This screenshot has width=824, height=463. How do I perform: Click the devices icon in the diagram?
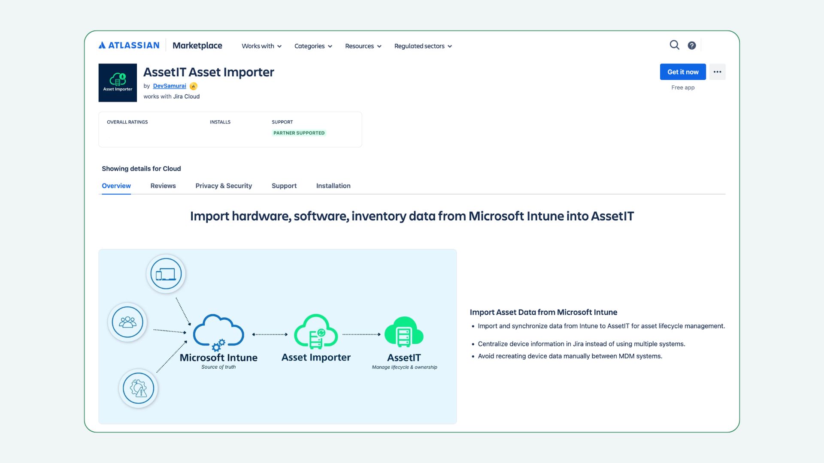click(x=166, y=274)
